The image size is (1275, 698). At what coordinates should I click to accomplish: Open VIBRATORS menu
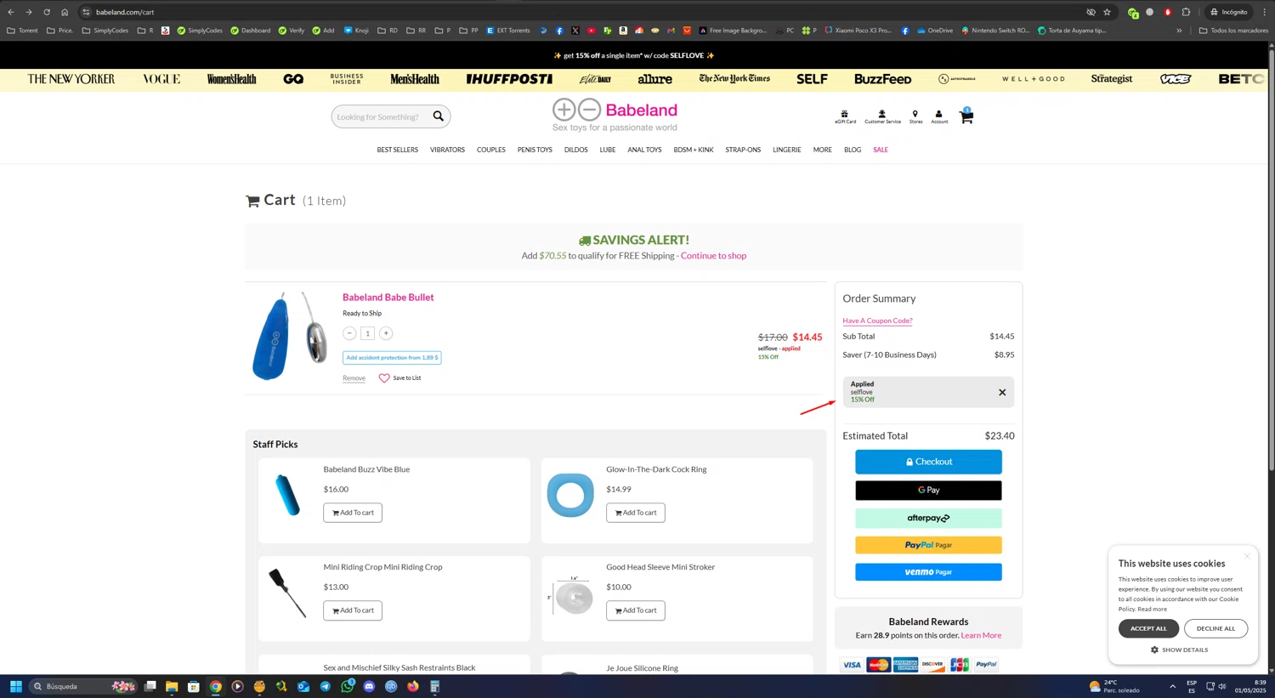[447, 150]
